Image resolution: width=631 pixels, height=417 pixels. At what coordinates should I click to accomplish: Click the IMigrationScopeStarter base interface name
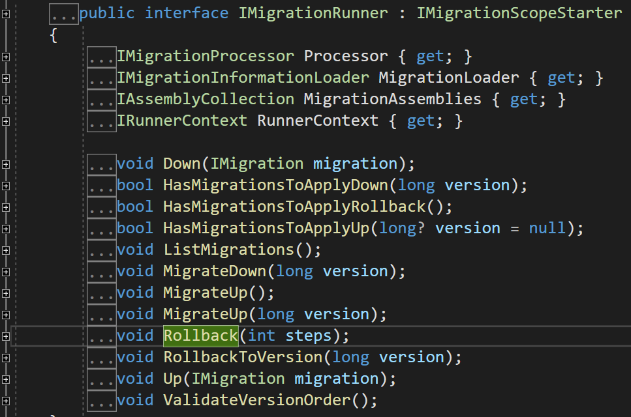519,13
